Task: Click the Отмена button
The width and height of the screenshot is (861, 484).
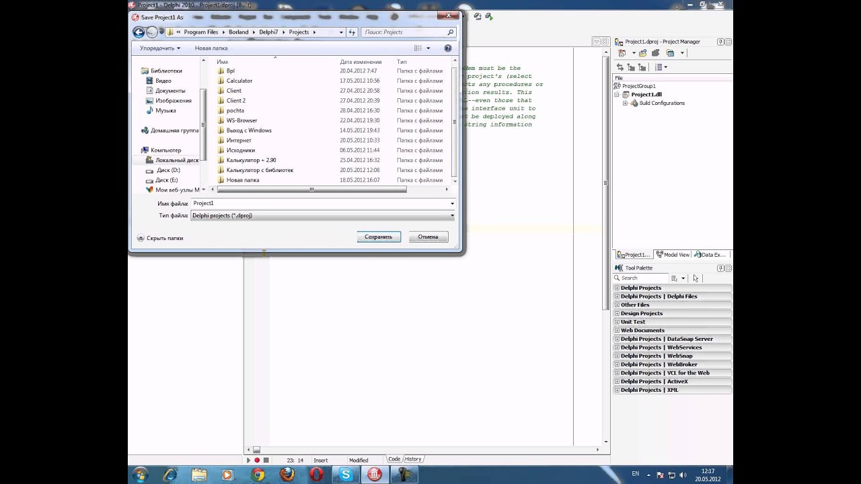Action: pos(428,237)
